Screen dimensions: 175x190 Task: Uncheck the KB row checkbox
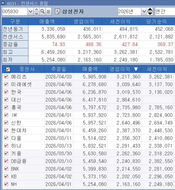pos(6,176)
